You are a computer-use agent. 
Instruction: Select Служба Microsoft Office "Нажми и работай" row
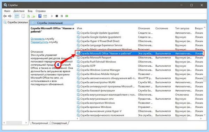coord(140,53)
